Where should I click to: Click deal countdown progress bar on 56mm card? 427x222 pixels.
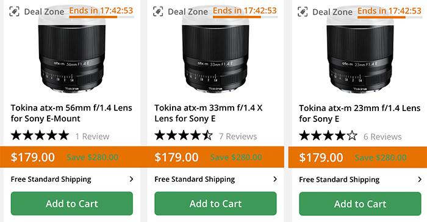pyautogui.click(x=102, y=17)
